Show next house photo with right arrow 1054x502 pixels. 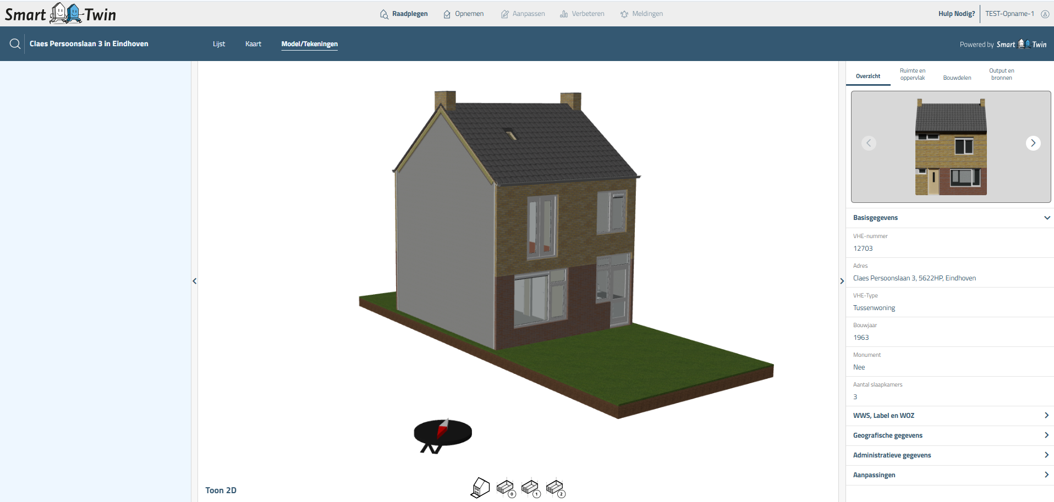[1033, 143]
